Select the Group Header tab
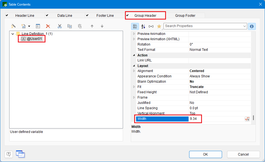The height and width of the screenshot is (162, 265). 145,16
